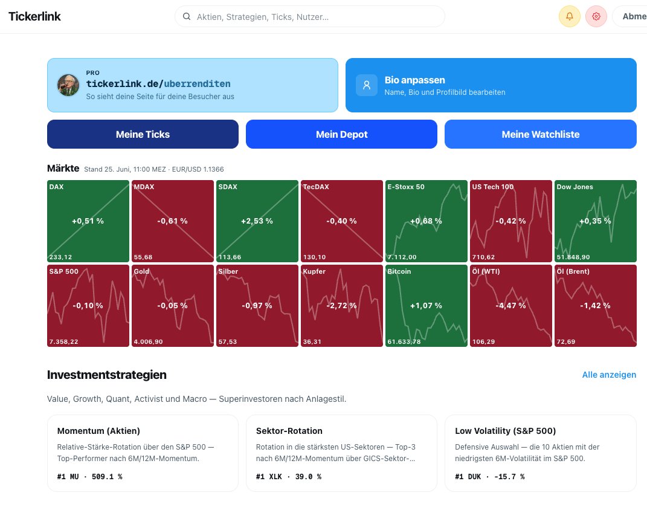Viewport: 647px width, 507px height.
Task: Open the Öl (Brent) tile
Action: click(596, 306)
